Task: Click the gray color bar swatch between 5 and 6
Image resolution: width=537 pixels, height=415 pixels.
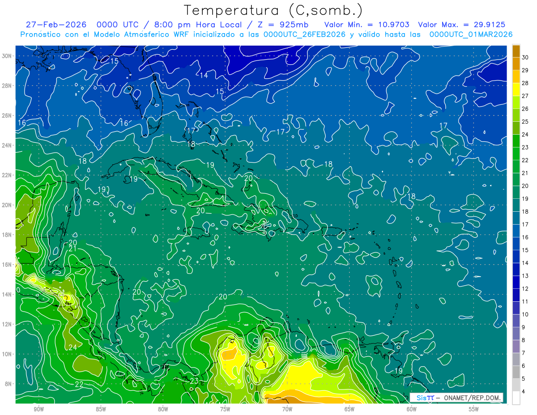Action: tap(516, 372)
